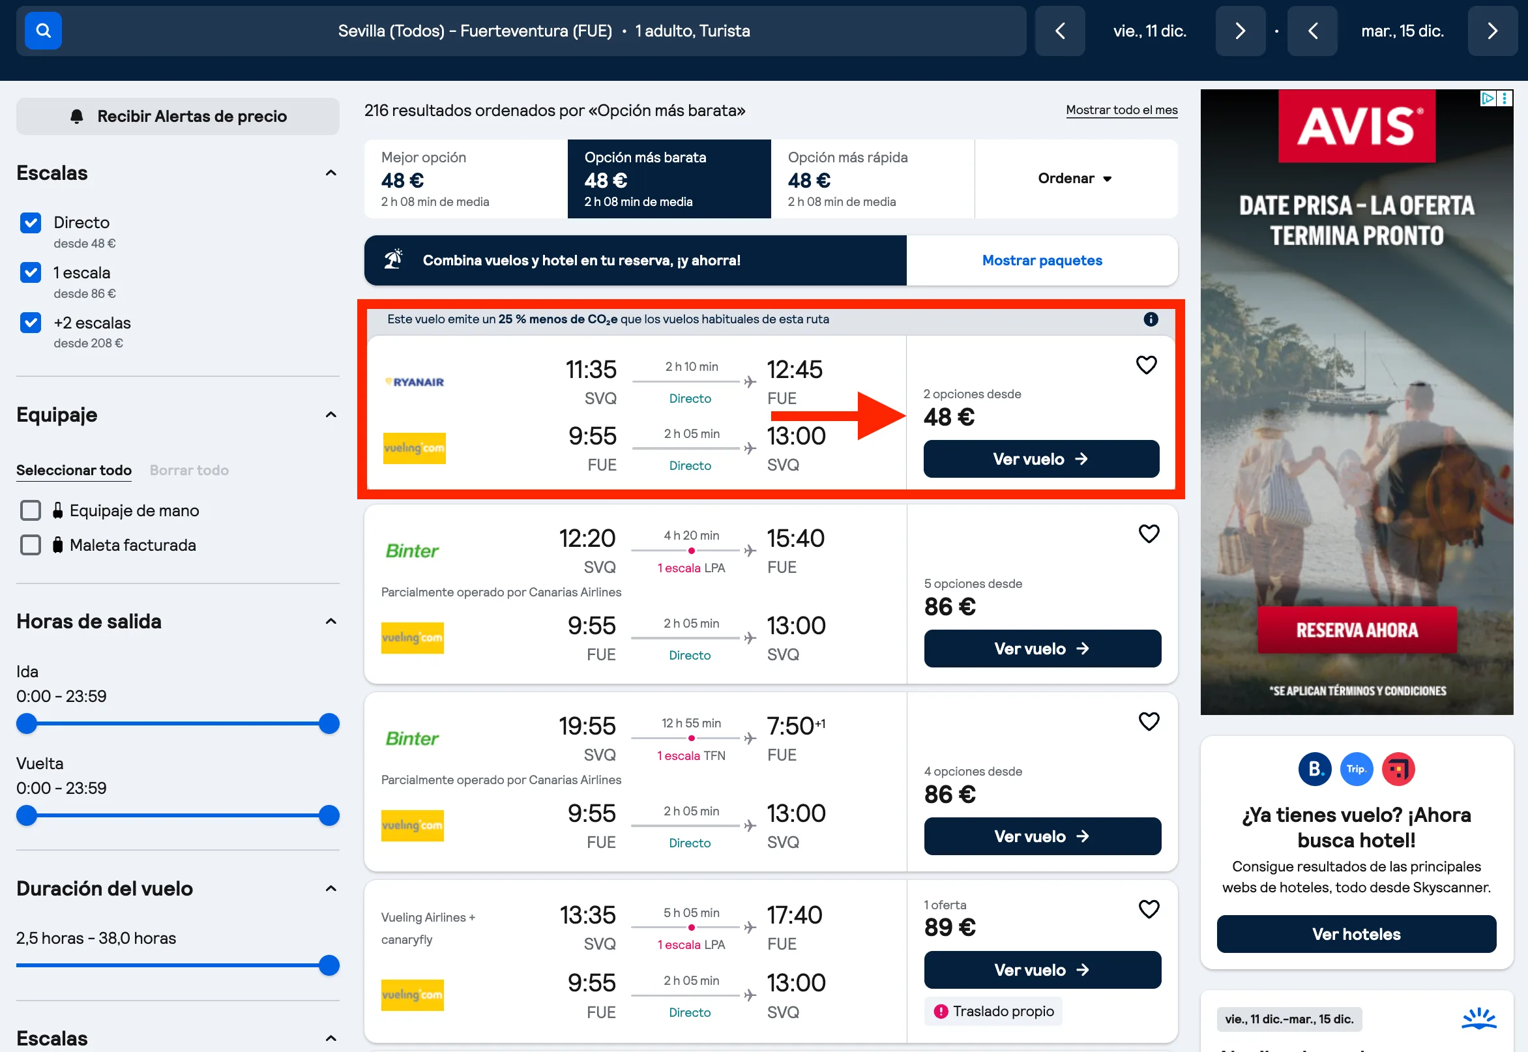Click Mostrar todo el mes link
The image size is (1528, 1052).
tap(1122, 110)
